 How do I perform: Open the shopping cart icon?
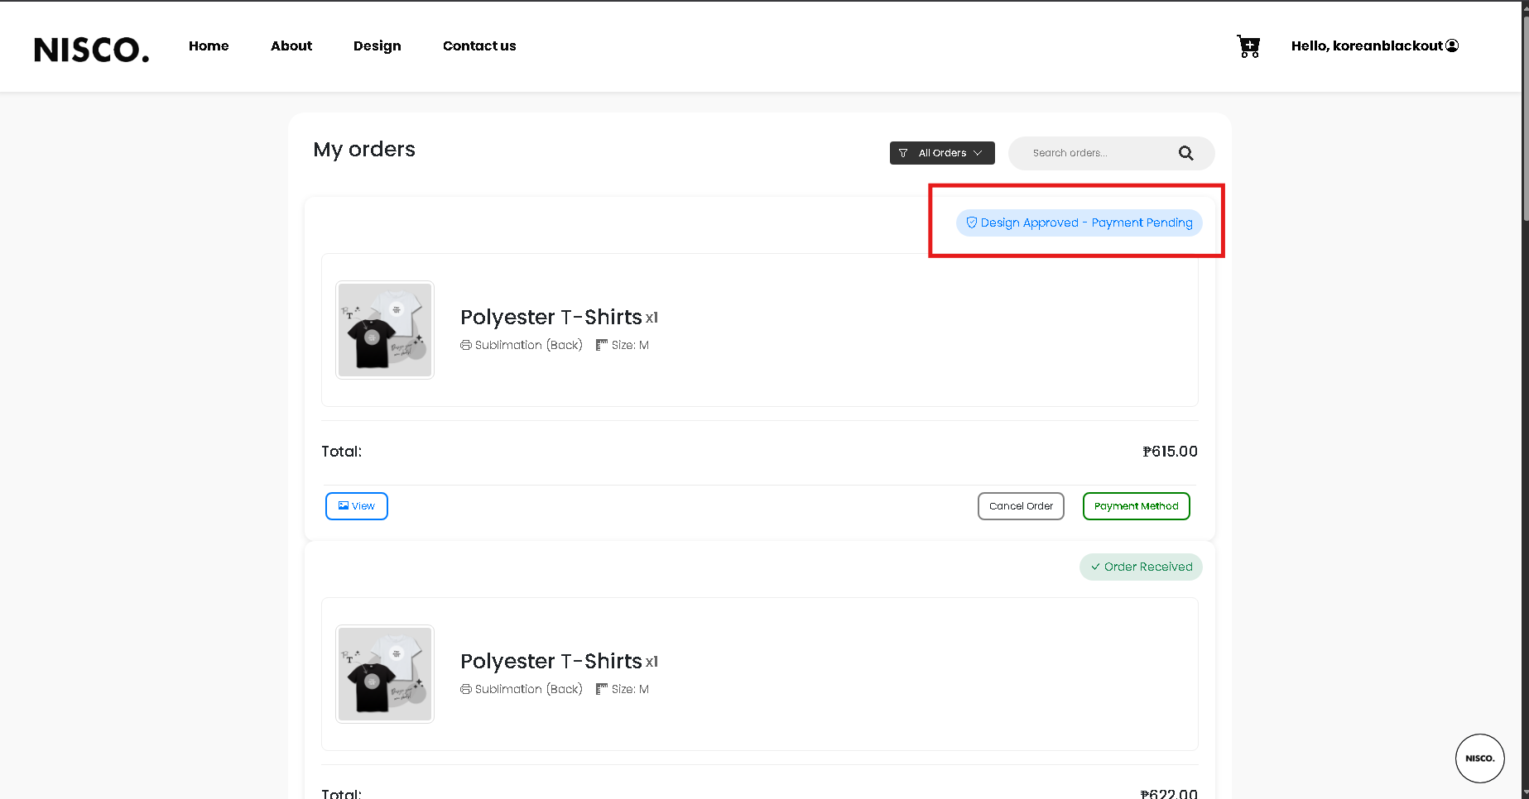(1248, 46)
